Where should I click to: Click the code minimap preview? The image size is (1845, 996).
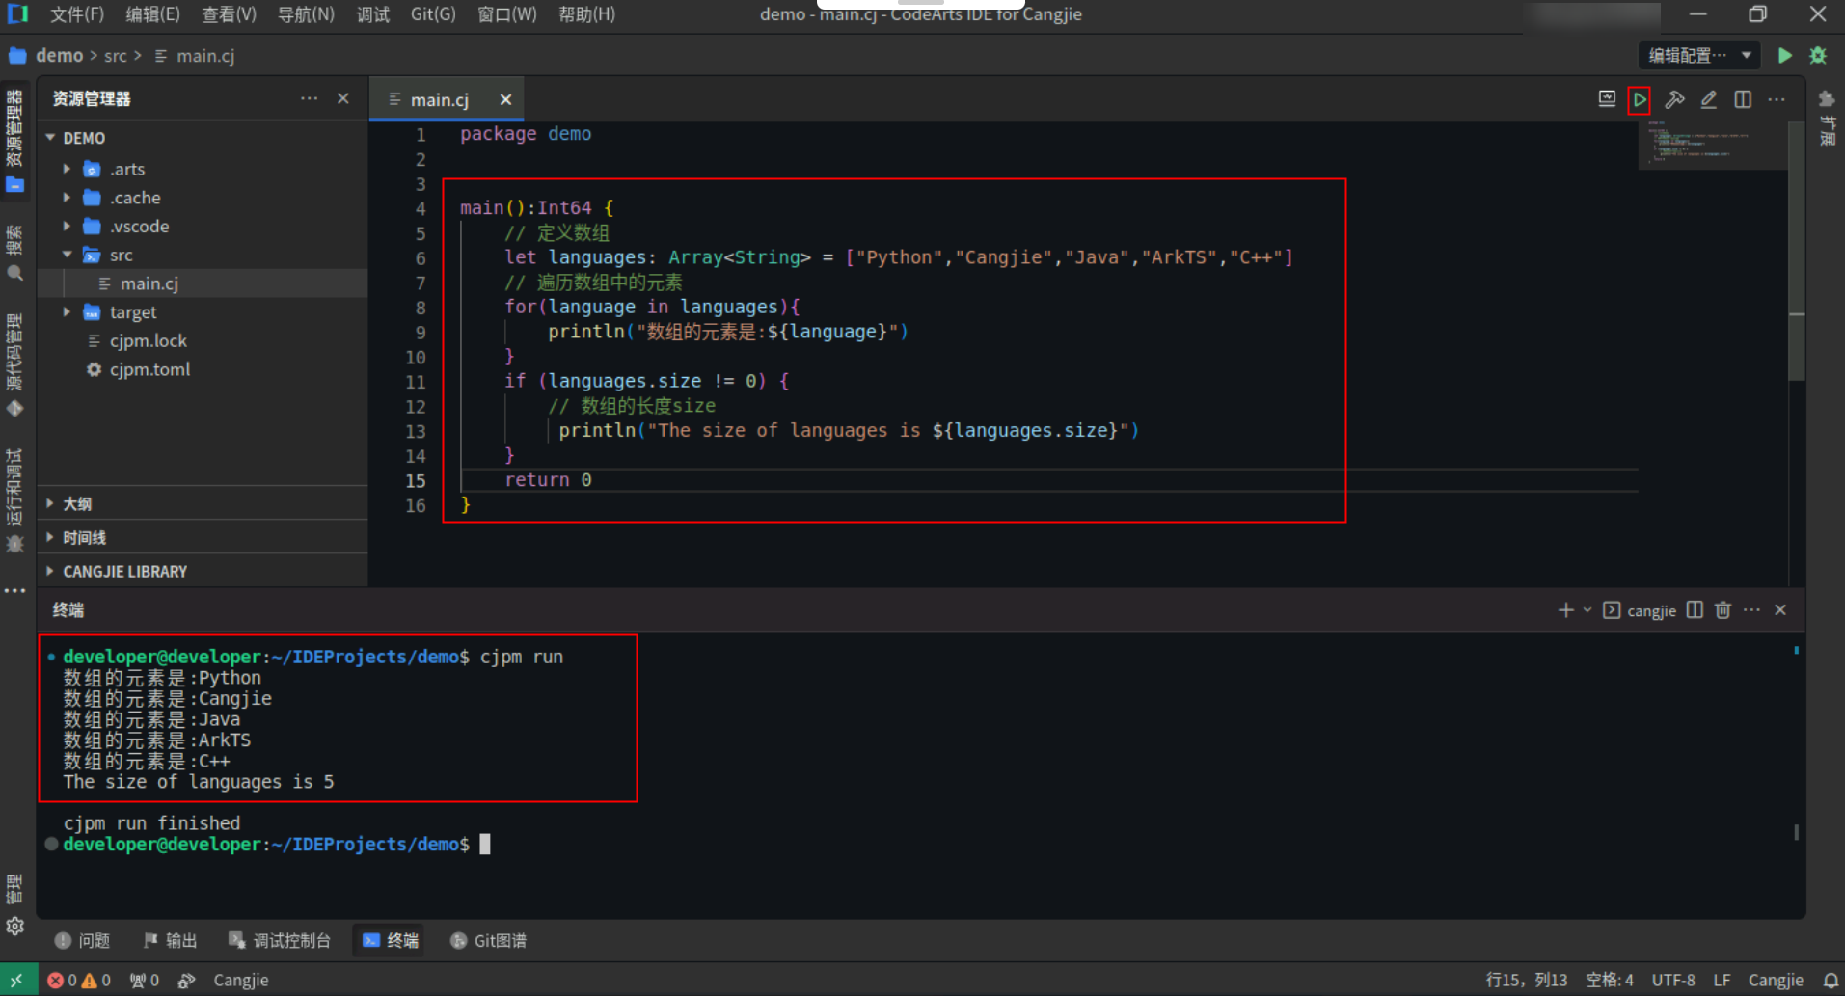pos(1713,145)
